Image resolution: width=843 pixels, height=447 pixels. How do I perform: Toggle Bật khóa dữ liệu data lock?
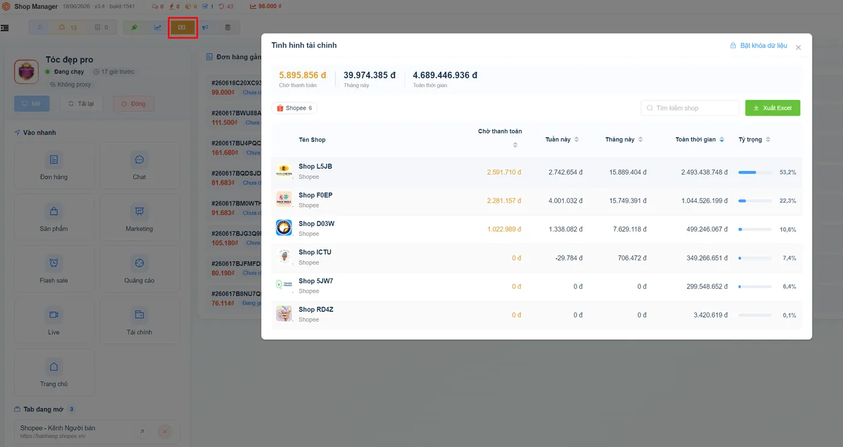click(759, 46)
